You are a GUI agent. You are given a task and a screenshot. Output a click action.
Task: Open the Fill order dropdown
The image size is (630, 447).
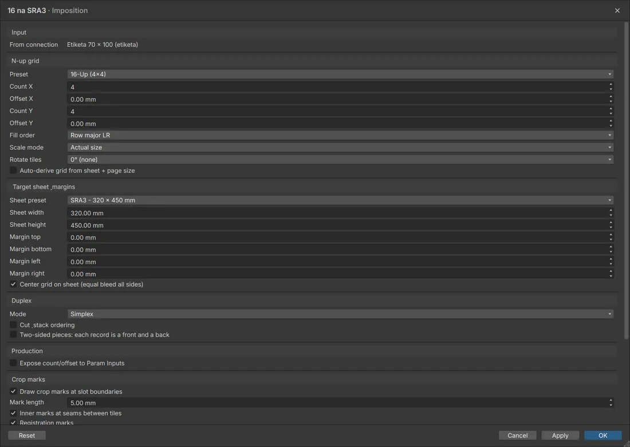click(340, 135)
